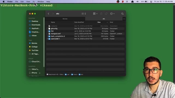Select the gitconfig file icon
175x98 pixels.
coord(49,29)
